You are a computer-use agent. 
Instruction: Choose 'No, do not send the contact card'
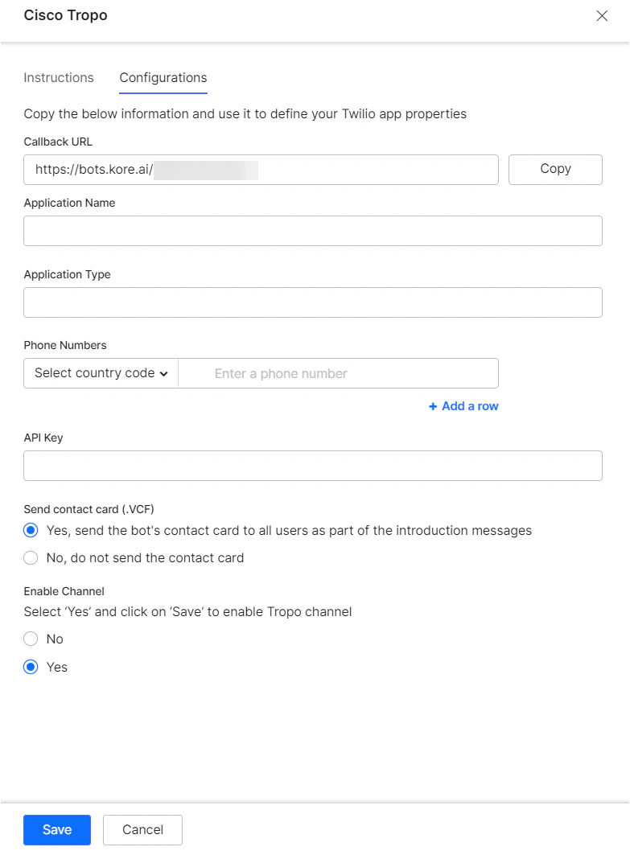coord(31,557)
